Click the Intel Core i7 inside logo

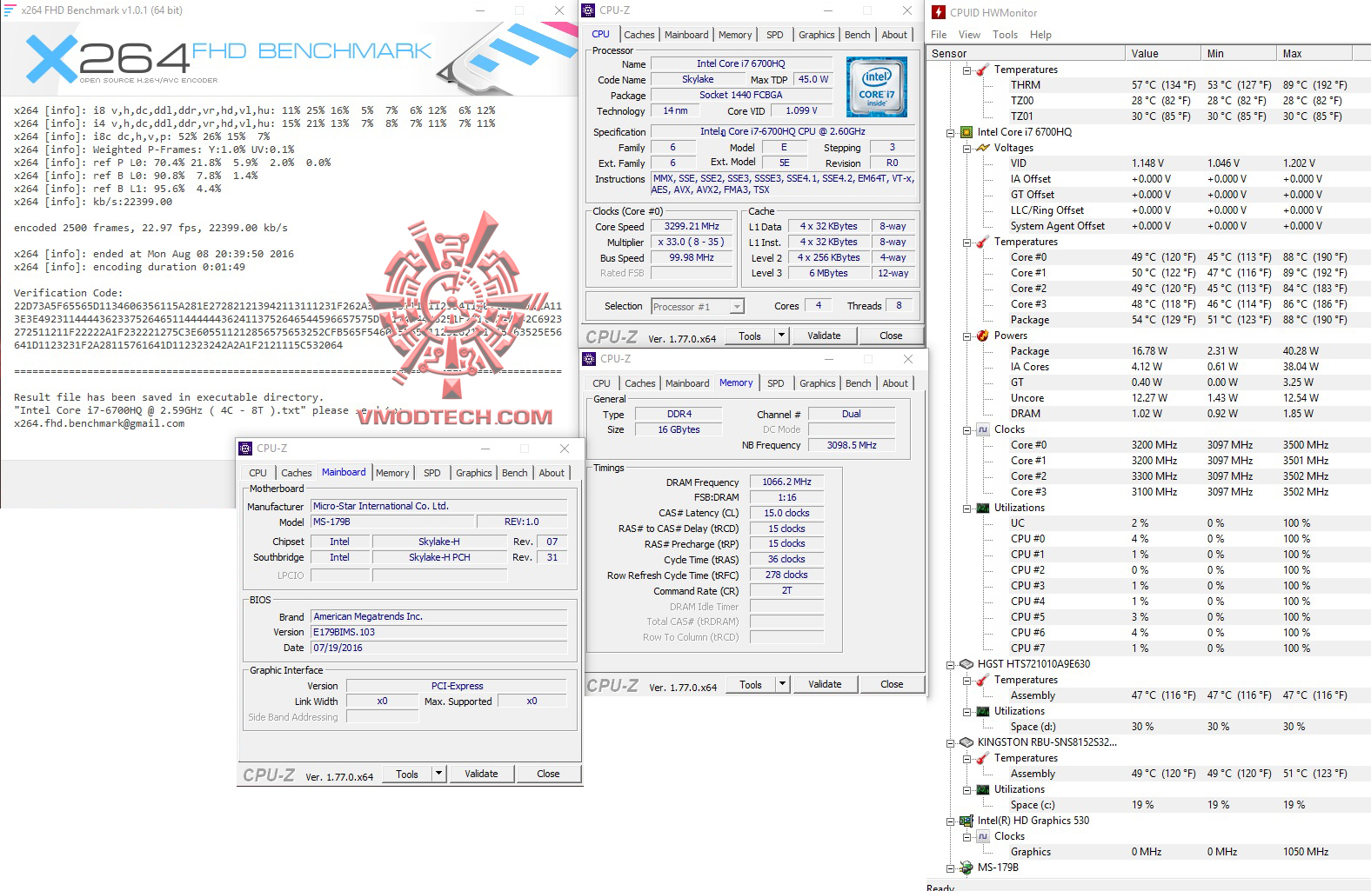tap(877, 87)
